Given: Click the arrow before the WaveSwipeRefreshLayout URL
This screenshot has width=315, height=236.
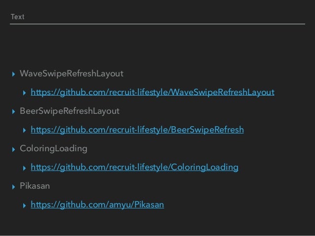Looking at the screenshot, I should pos(24,93).
